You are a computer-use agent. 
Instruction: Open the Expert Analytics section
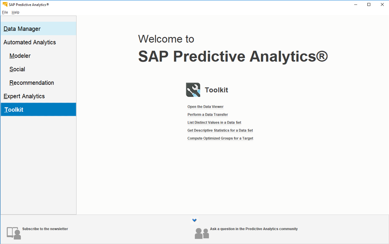tap(23, 96)
